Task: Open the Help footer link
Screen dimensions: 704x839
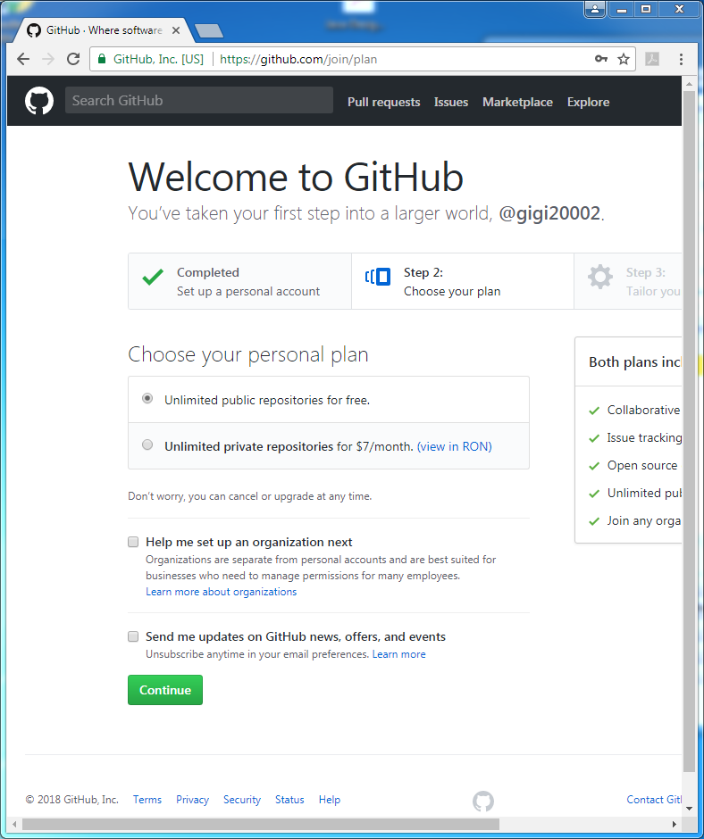Action: click(330, 800)
